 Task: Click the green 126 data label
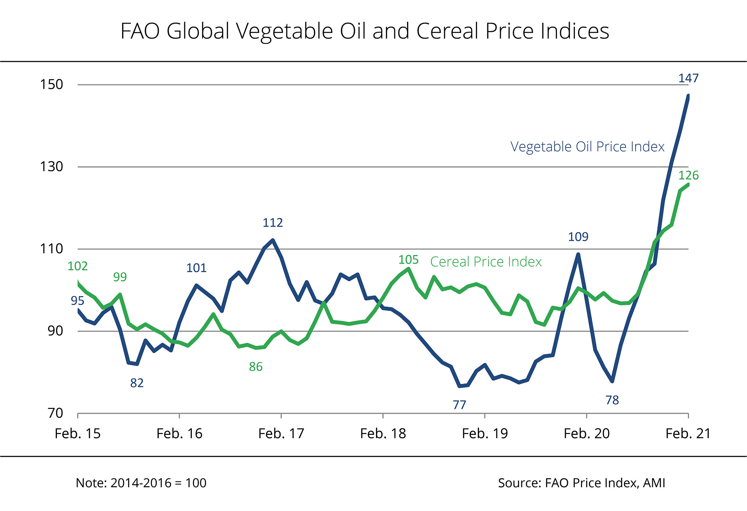688,176
